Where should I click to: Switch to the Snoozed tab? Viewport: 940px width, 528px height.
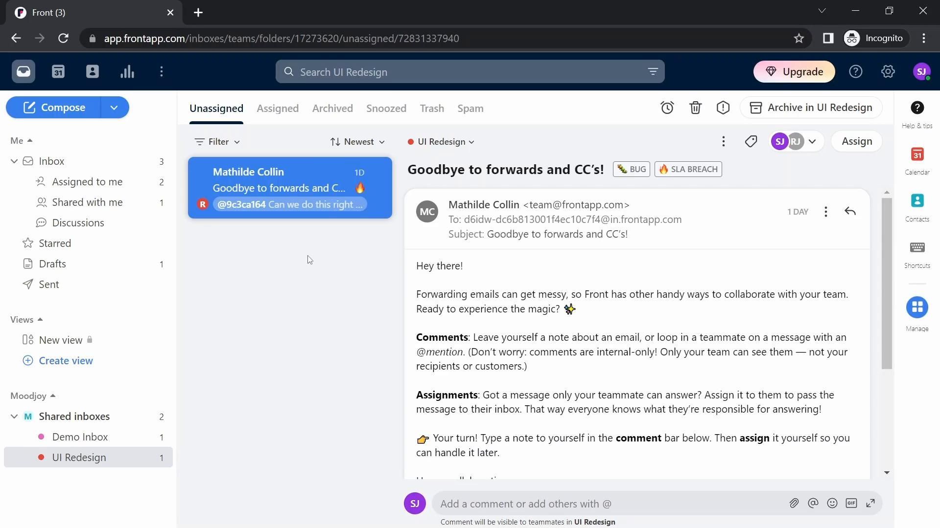click(386, 109)
